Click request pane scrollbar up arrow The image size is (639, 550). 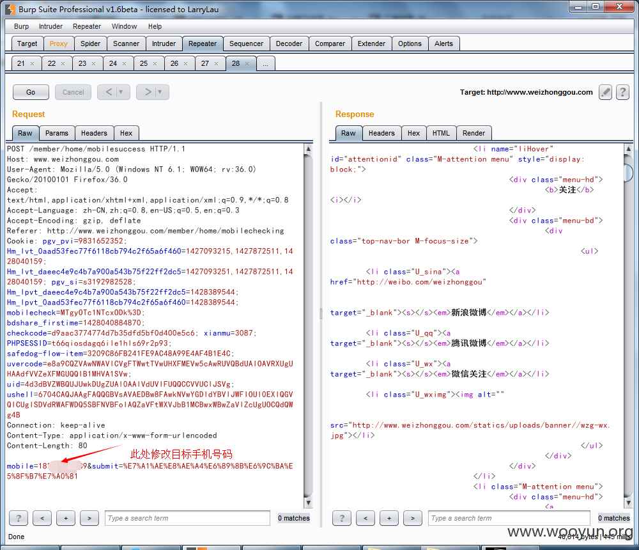point(309,148)
